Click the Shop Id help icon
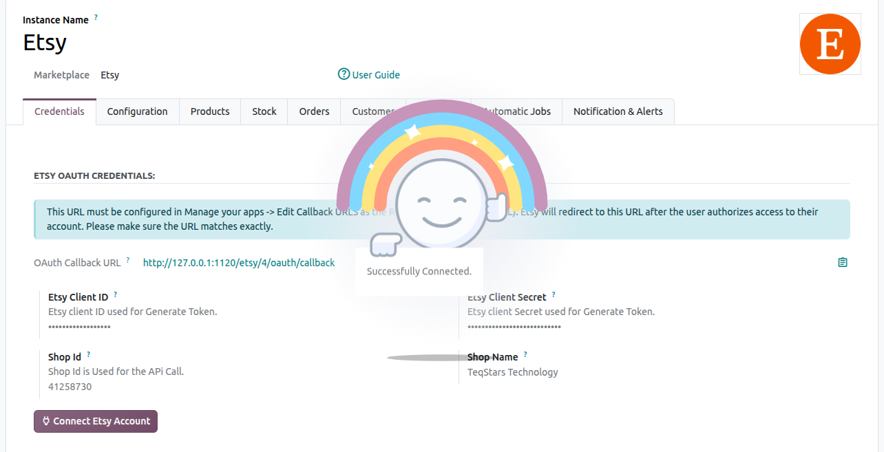This screenshot has height=452, width=884. coord(89,355)
